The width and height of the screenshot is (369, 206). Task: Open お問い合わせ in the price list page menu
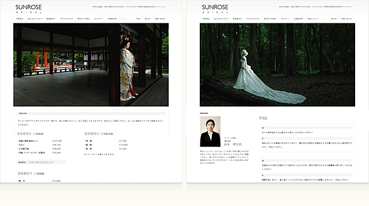click(160, 18)
